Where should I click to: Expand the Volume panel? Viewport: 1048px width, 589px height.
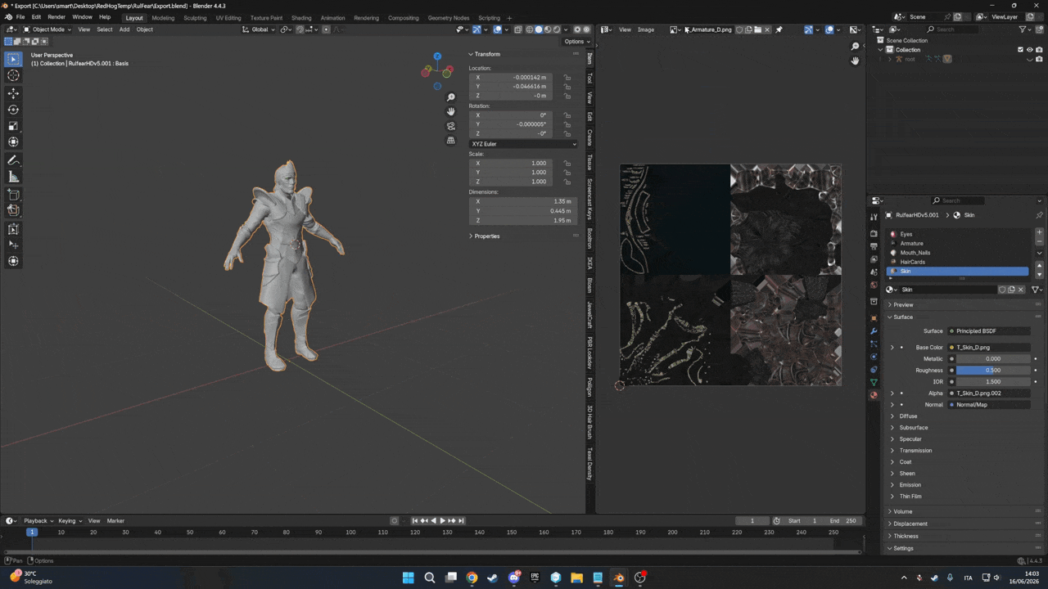[902, 512]
